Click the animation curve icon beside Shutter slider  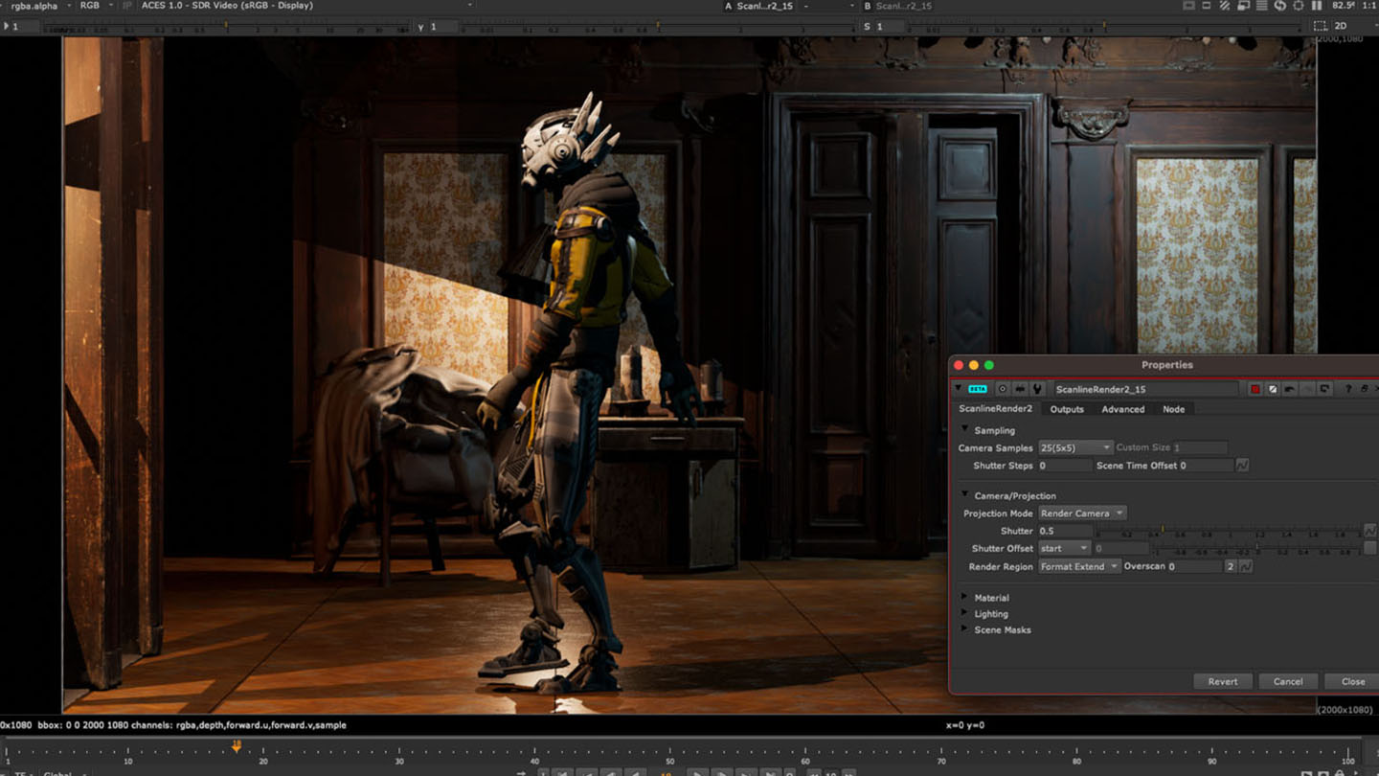(x=1369, y=531)
